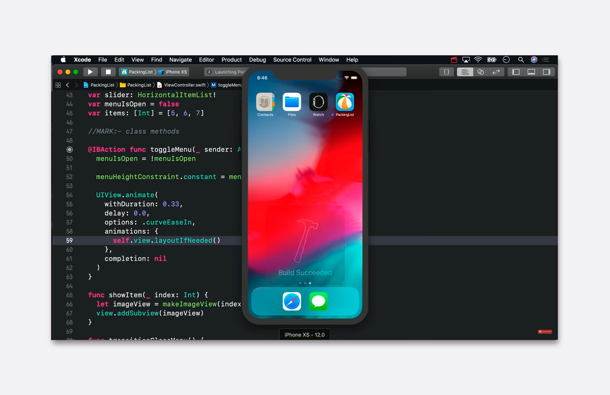Click the Stop button in toolbar

[108, 72]
